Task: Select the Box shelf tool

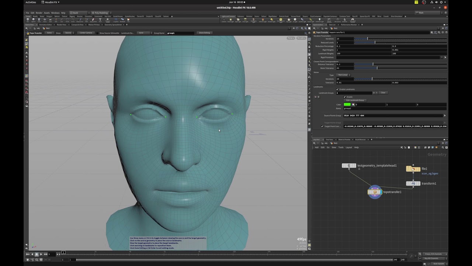Action: [x=28, y=20]
